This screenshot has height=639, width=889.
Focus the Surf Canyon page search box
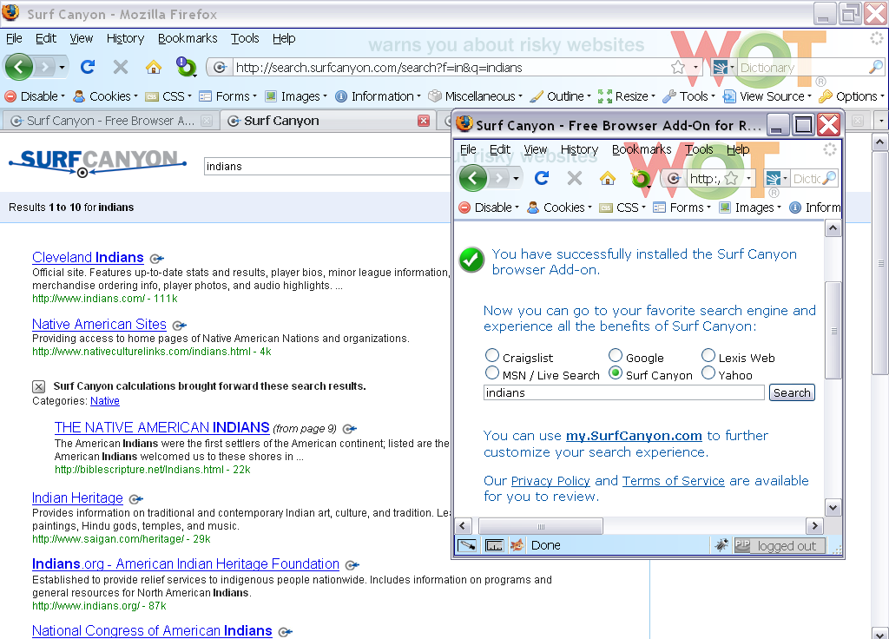pyautogui.click(x=327, y=167)
